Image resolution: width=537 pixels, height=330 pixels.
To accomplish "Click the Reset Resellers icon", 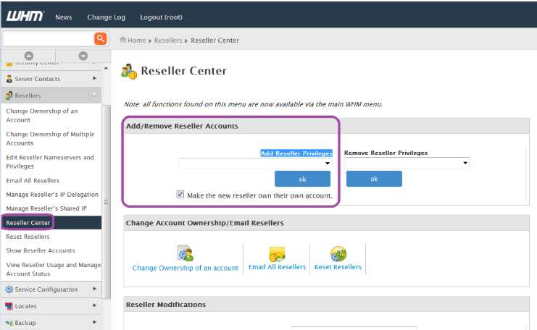I will (338, 254).
